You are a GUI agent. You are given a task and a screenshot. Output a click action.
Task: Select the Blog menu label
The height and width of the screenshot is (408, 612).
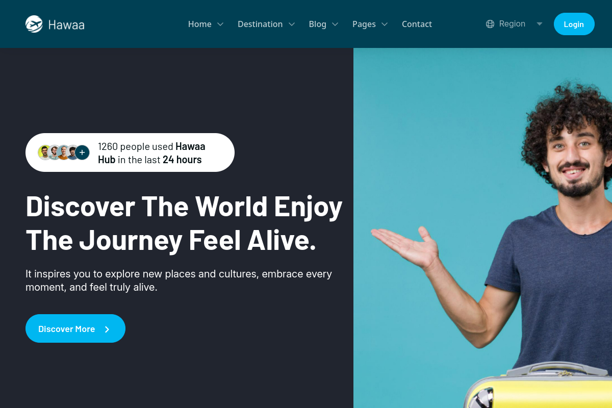318,24
